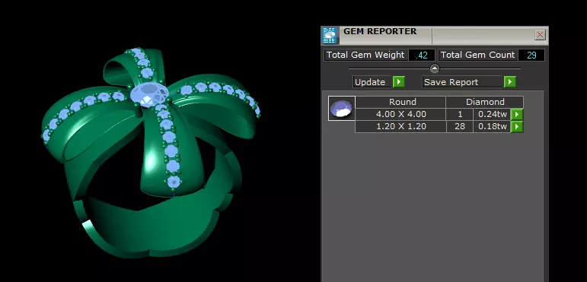Click the GEM REPORTER title bar text
The height and width of the screenshot is (282, 587).
(x=380, y=31)
